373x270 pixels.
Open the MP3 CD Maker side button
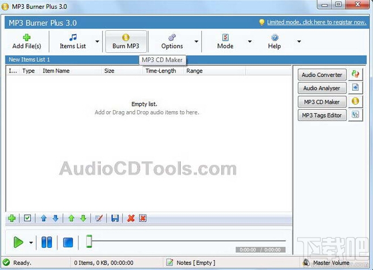tap(322, 102)
